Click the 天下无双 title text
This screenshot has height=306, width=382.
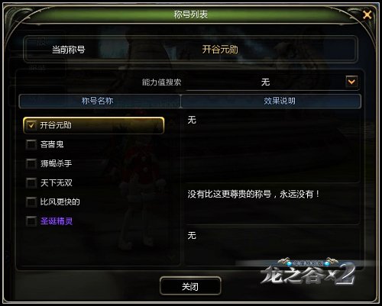pyautogui.click(x=57, y=182)
